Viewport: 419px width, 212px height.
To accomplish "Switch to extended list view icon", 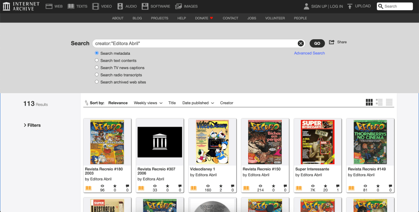I will [379, 103].
